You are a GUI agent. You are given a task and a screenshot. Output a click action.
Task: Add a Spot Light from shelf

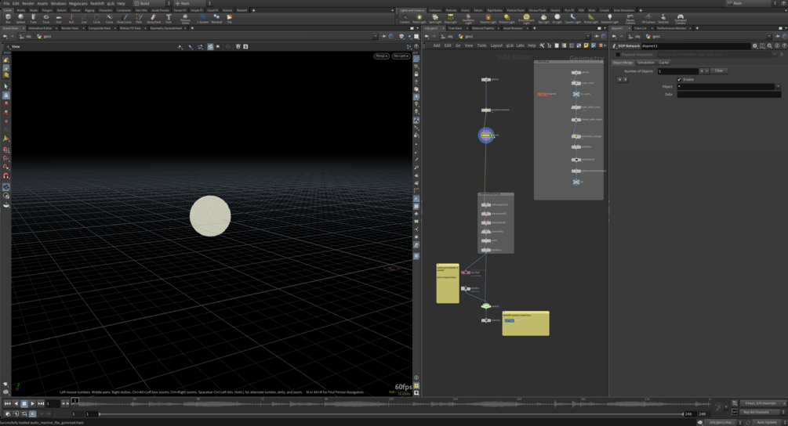pos(435,19)
